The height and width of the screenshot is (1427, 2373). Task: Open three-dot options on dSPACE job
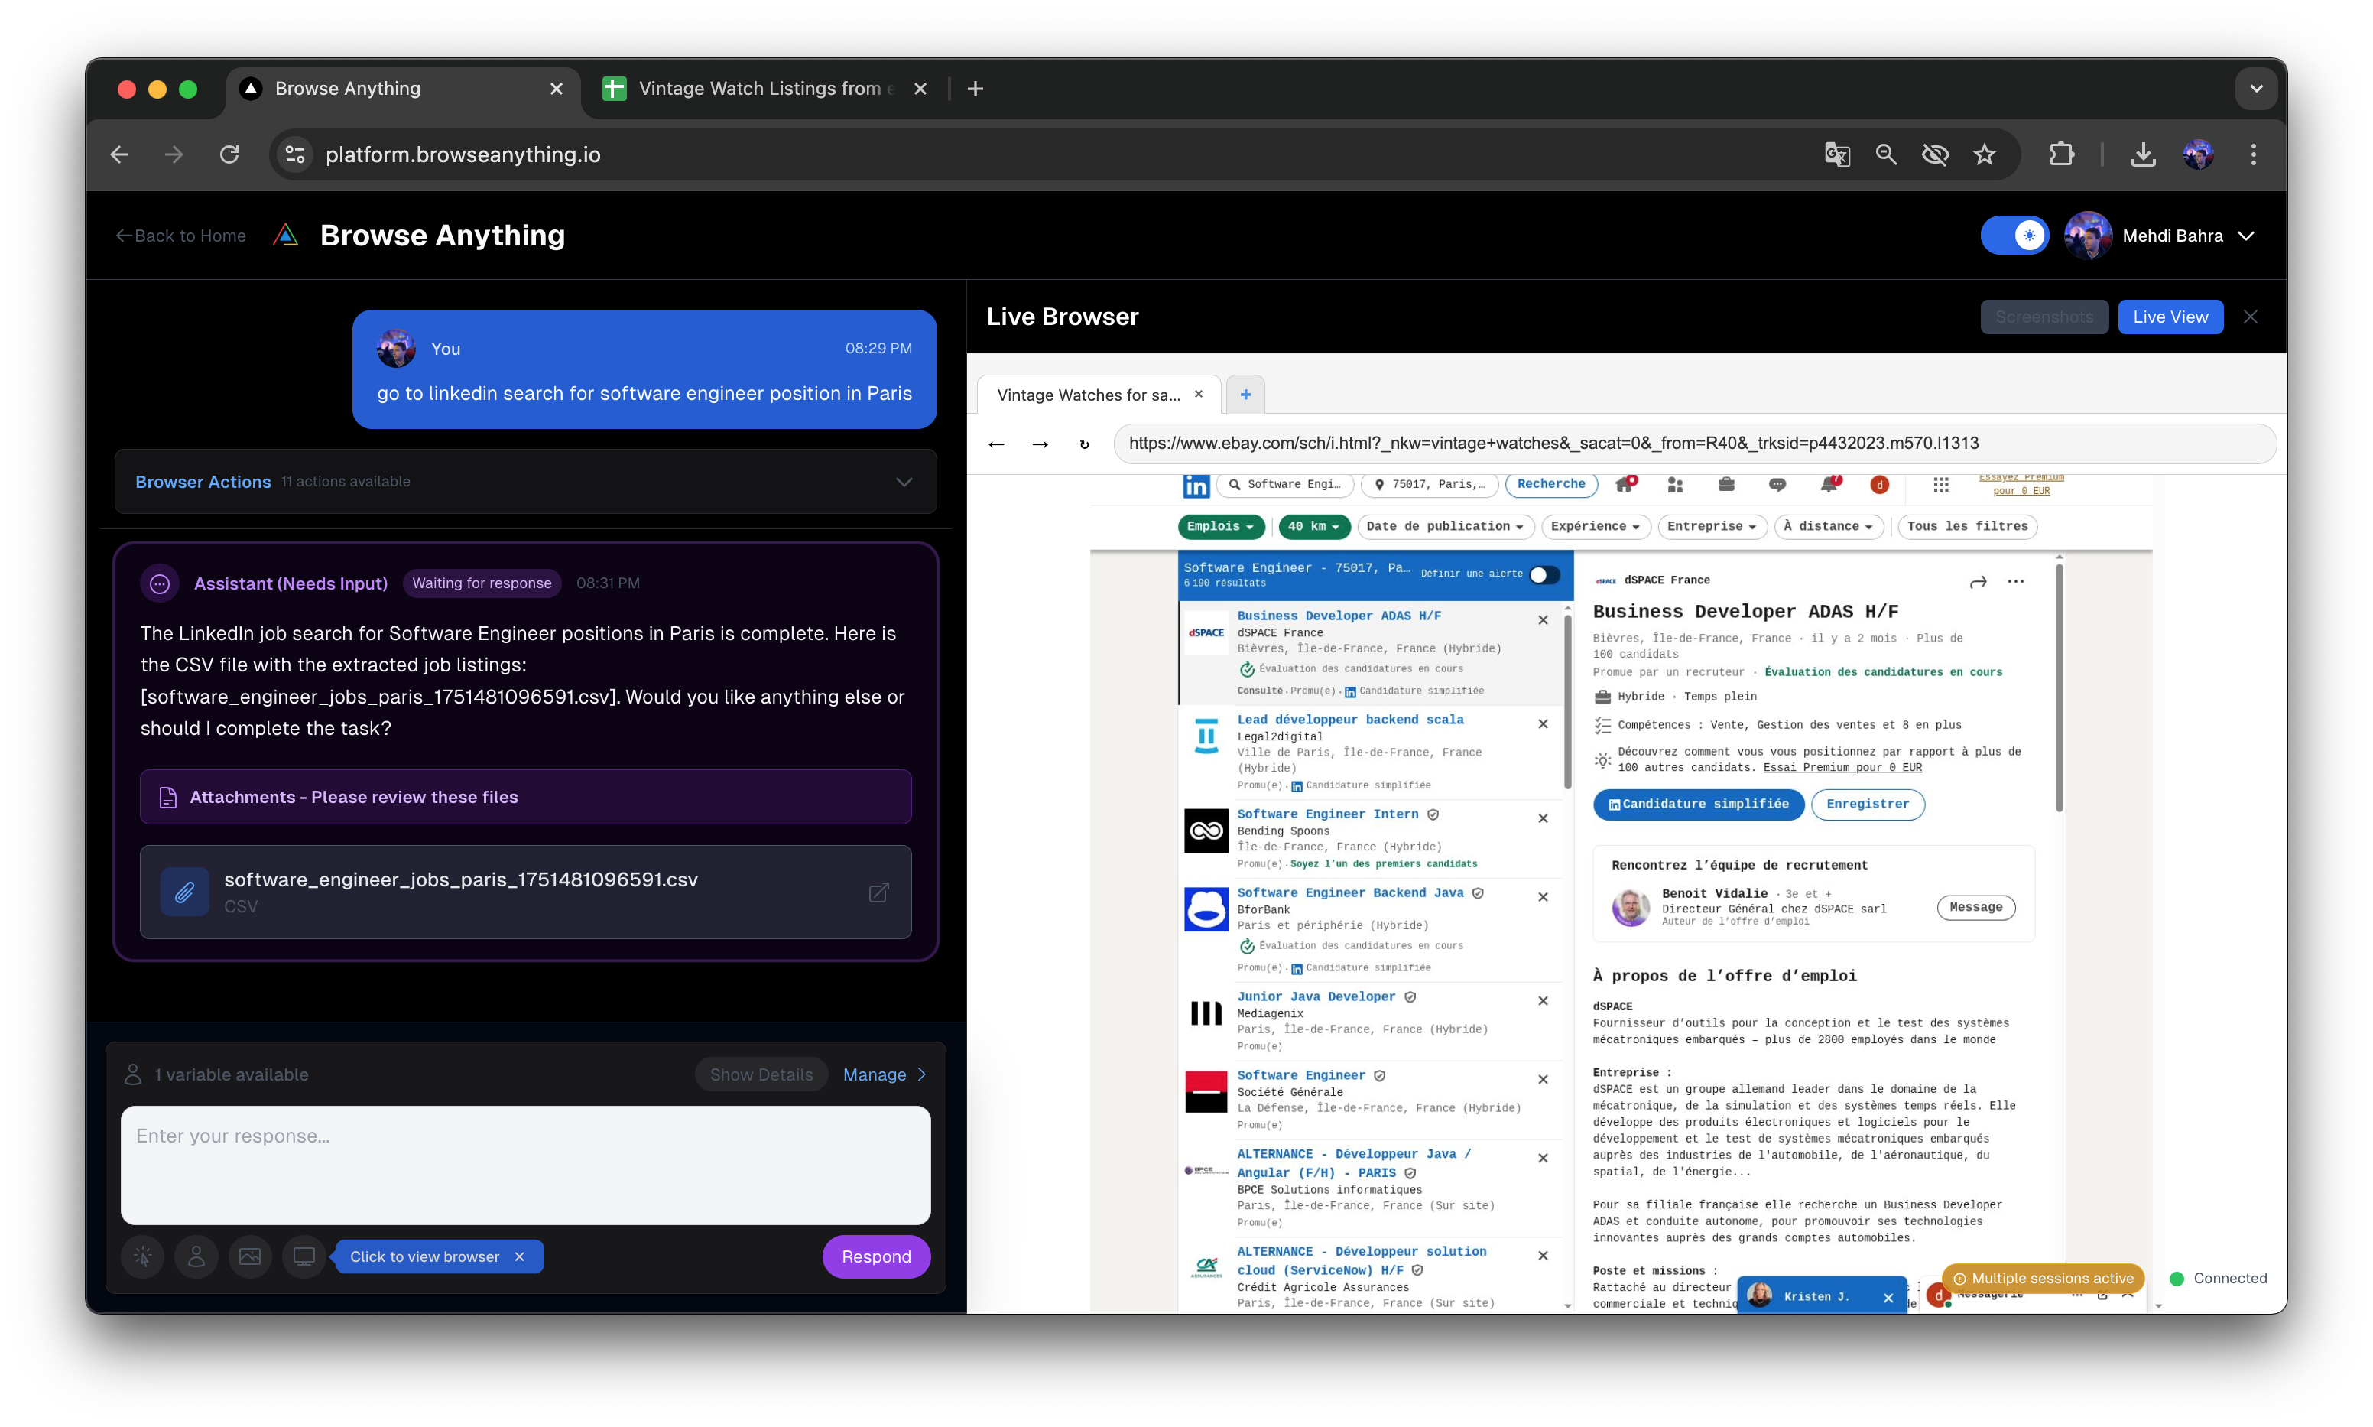(x=2015, y=580)
